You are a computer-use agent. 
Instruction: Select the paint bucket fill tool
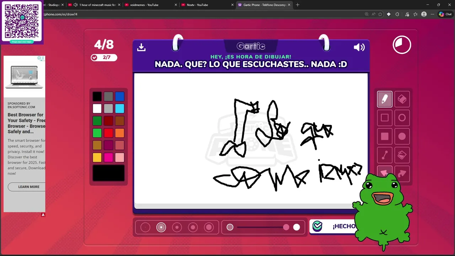[x=402, y=155]
